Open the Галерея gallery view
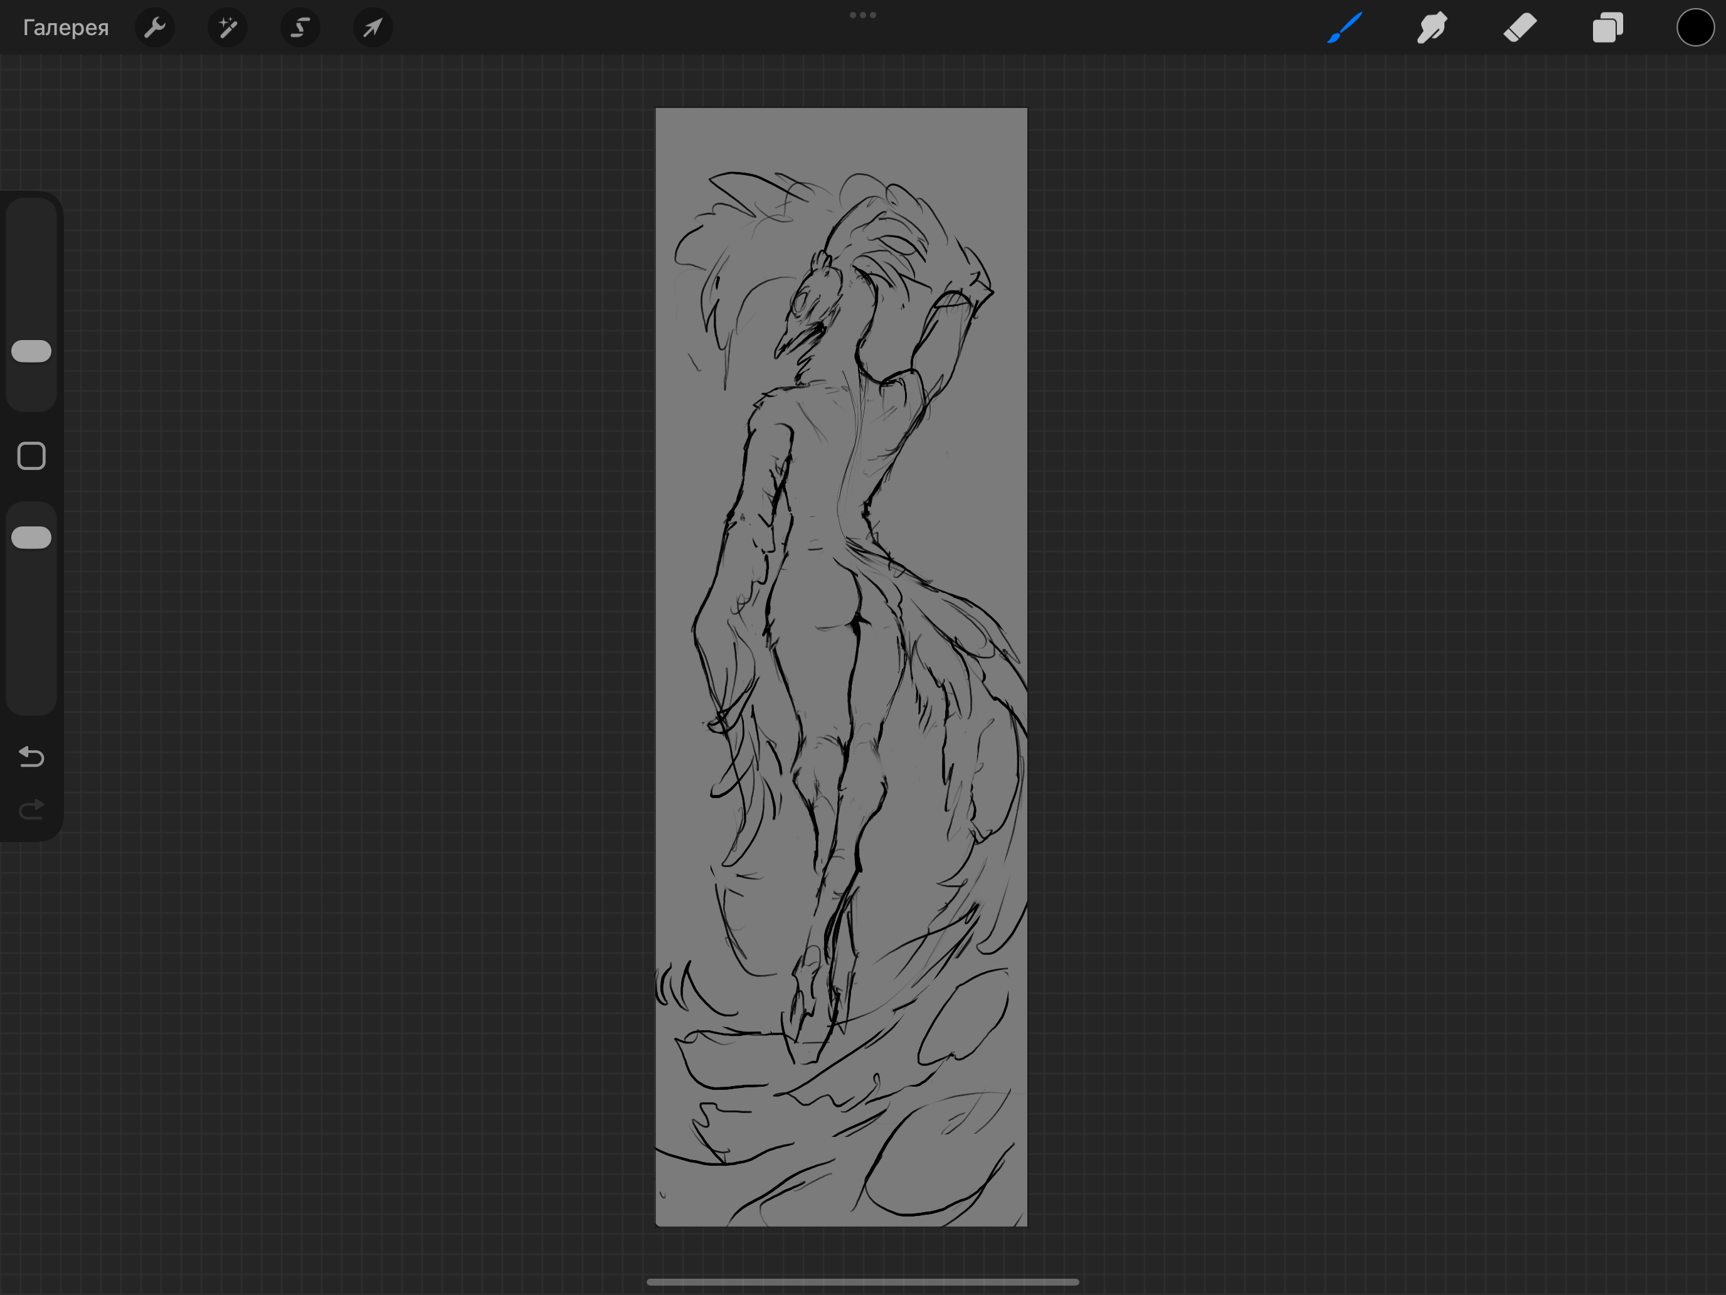 coord(66,28)
